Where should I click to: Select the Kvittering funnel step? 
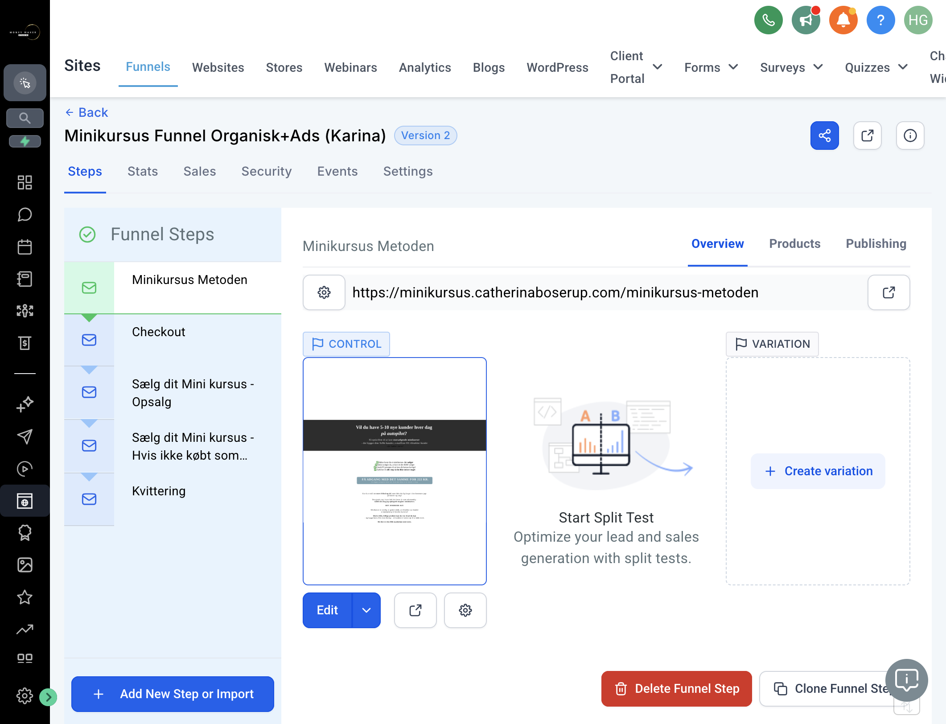[x=173, y=499]
